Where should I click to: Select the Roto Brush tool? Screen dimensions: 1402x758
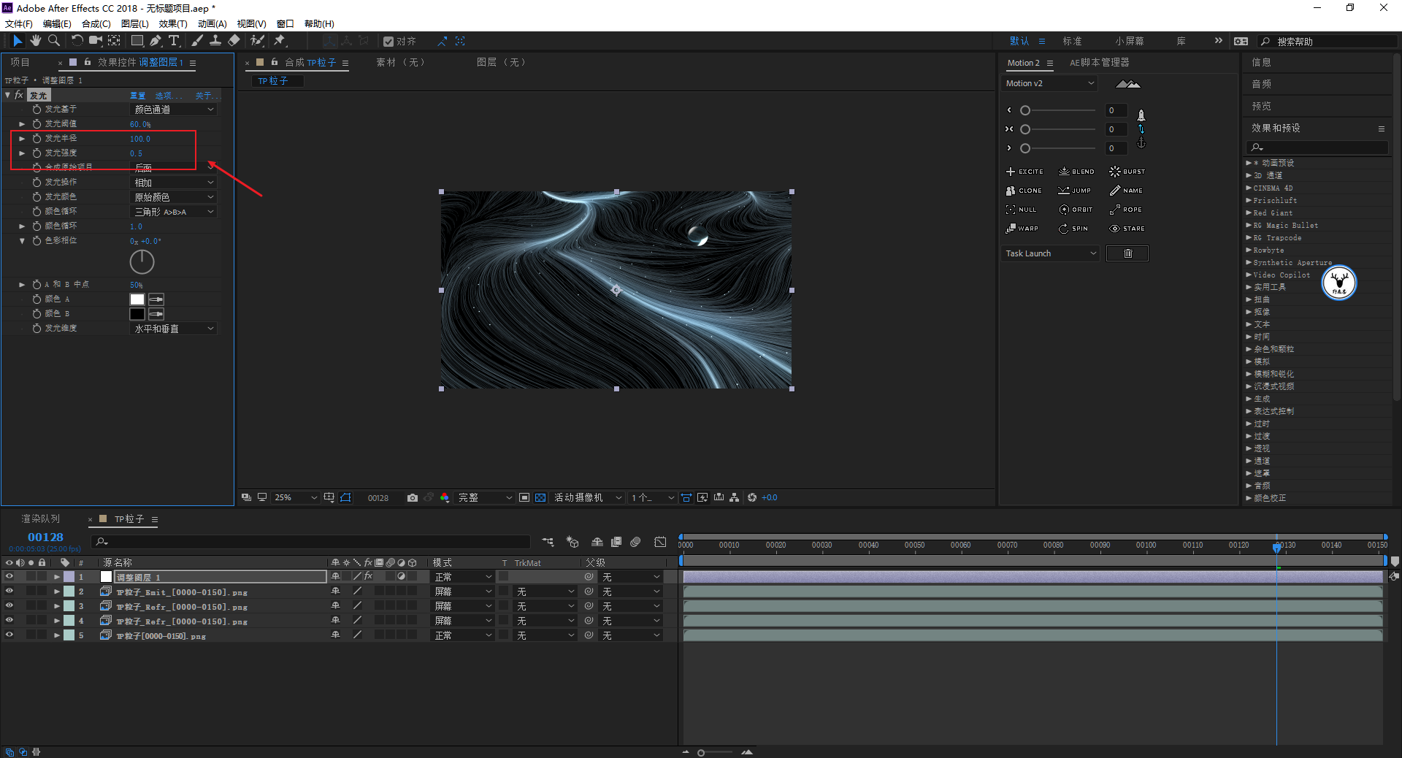pyautogui.click(x=257, y=41)
